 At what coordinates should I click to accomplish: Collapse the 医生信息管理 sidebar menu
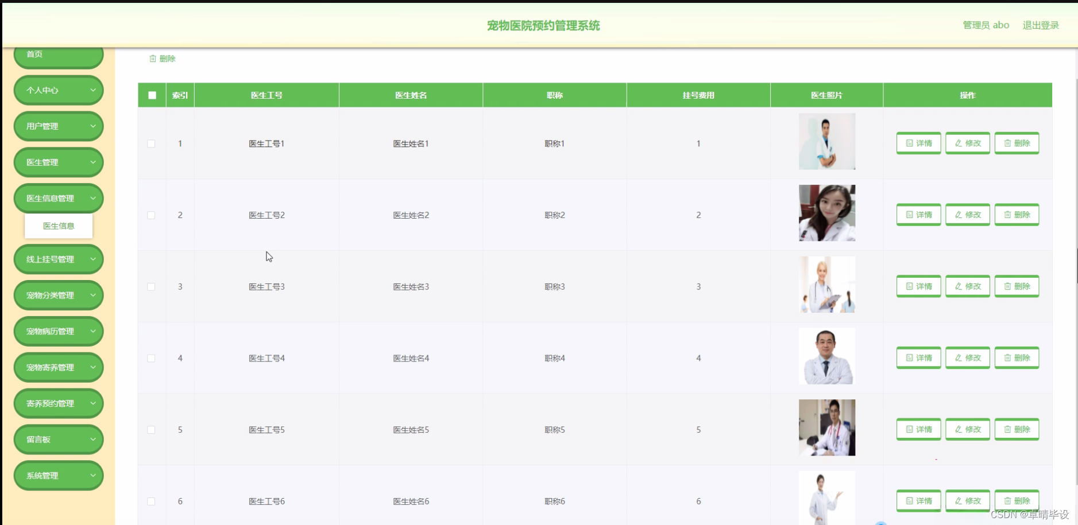point(58,198)
